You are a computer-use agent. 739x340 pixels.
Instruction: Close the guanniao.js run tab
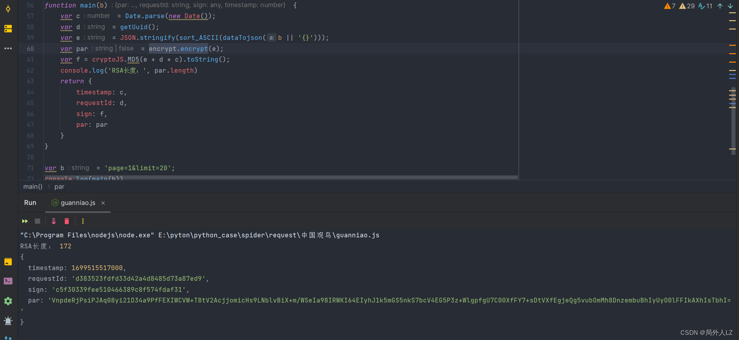tap(103, 203)
